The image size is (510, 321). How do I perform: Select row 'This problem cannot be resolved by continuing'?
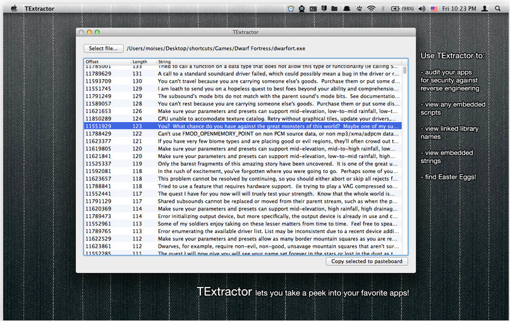[x=243, y=179]
